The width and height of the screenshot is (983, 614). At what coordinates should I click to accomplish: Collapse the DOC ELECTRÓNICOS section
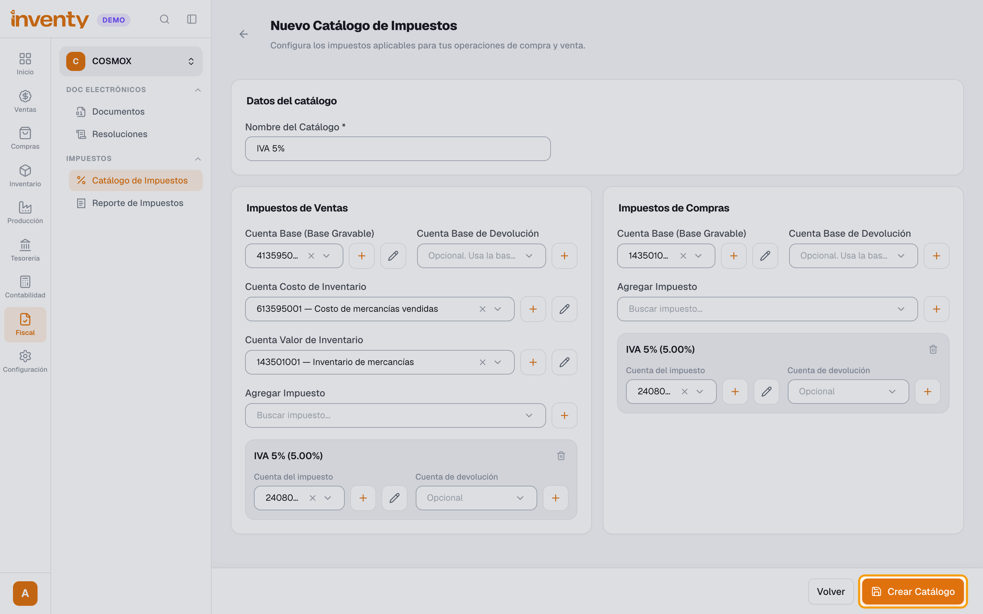(198, 90)
